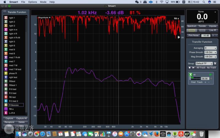Start the Pink Noise generator
The height and width of the screenshot is (138, 220).
coord(194,36)
